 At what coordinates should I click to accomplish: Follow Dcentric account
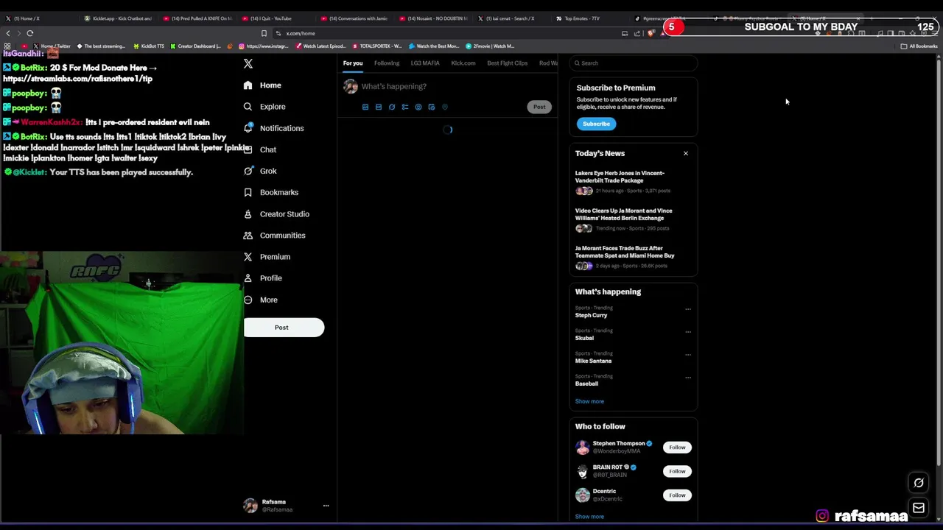click(677, 495)
